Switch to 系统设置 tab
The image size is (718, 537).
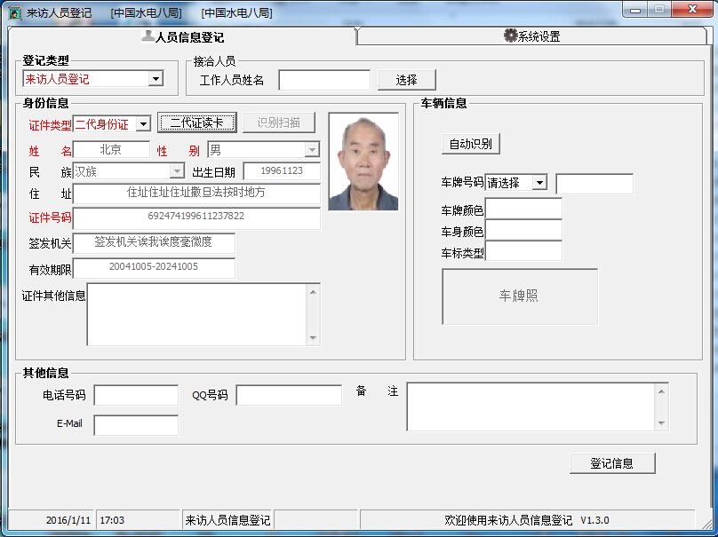click(x=531, y=36)
